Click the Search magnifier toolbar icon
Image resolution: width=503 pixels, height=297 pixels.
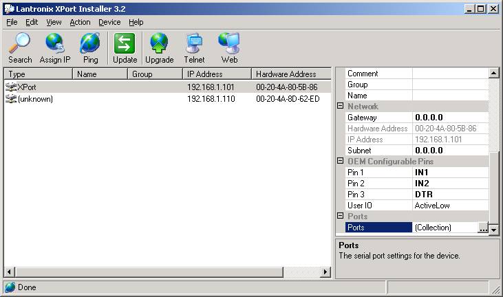pyautogui.click(x=19, y=43)
